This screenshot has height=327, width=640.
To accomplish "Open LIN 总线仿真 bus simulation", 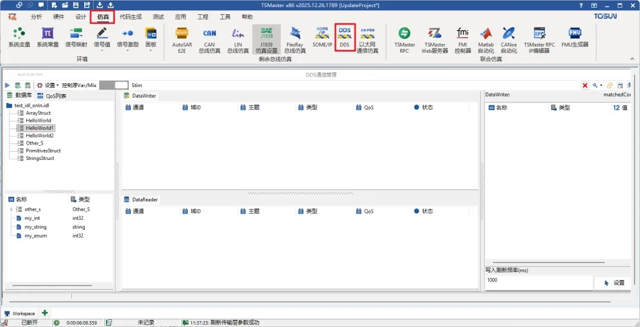I will tap(238, 40).
